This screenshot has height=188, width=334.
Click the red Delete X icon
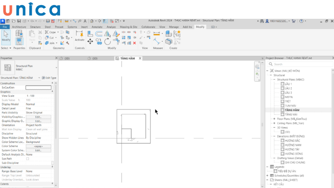(134, 43)
